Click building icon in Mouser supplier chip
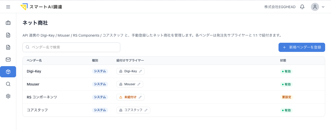The image size is (331, 130). click(121, 84)
